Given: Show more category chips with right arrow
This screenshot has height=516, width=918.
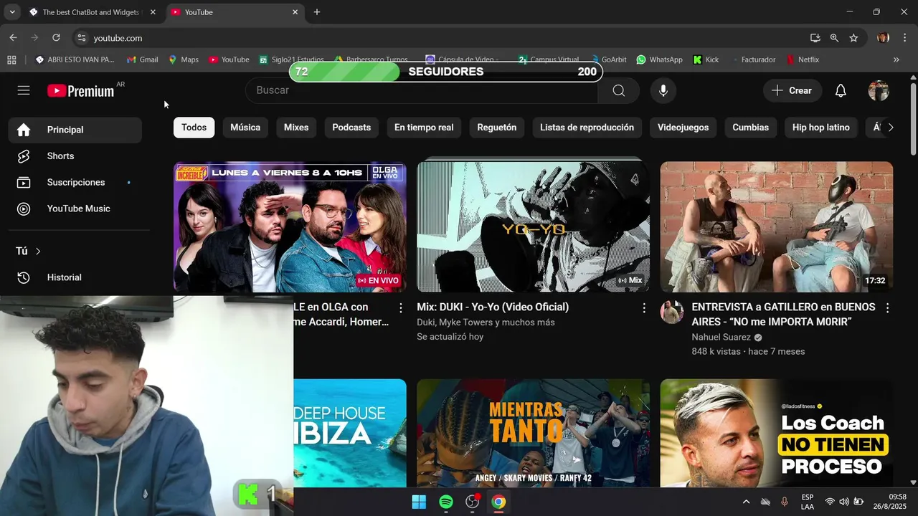Looking at the screenshot, I should [890, 128].
